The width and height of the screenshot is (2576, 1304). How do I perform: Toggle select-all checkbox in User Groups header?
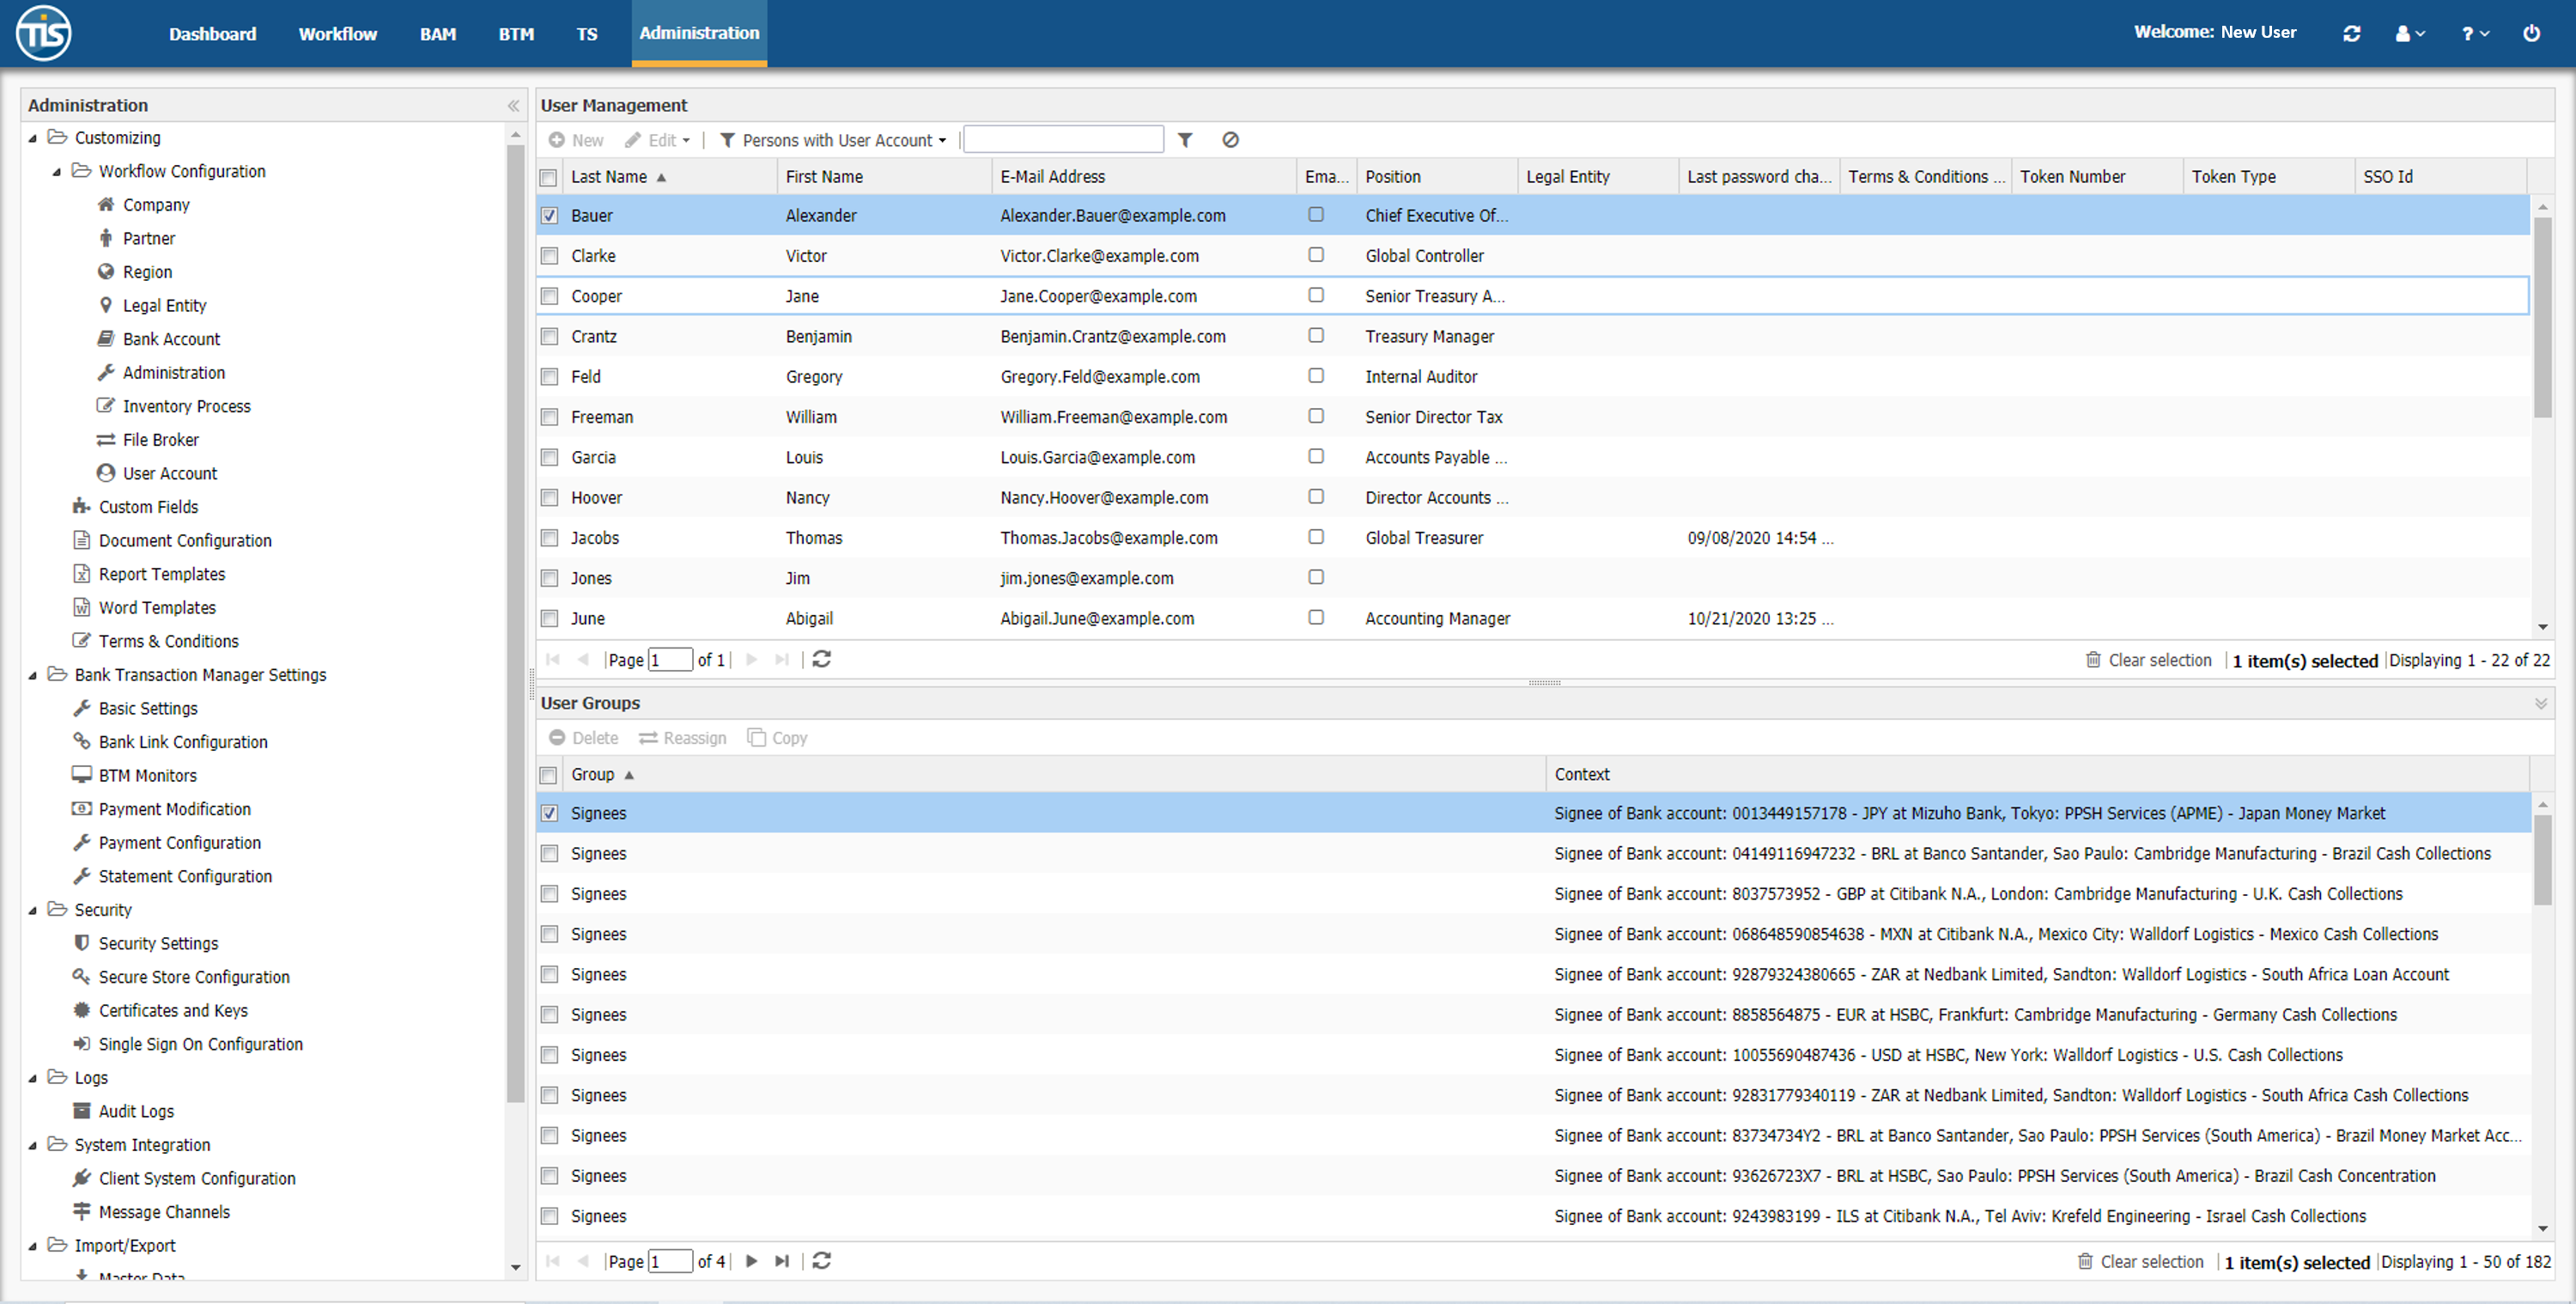point(548,775)
